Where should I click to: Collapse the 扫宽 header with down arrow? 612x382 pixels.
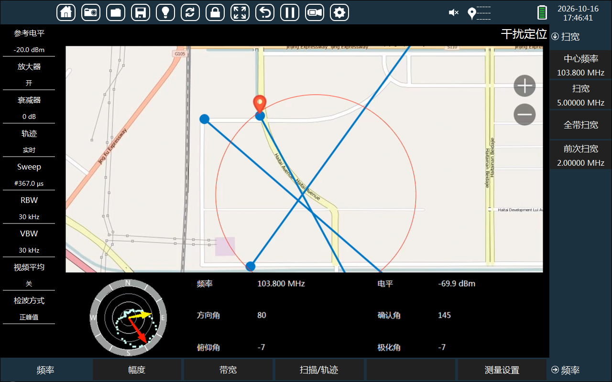coord(565,37)
